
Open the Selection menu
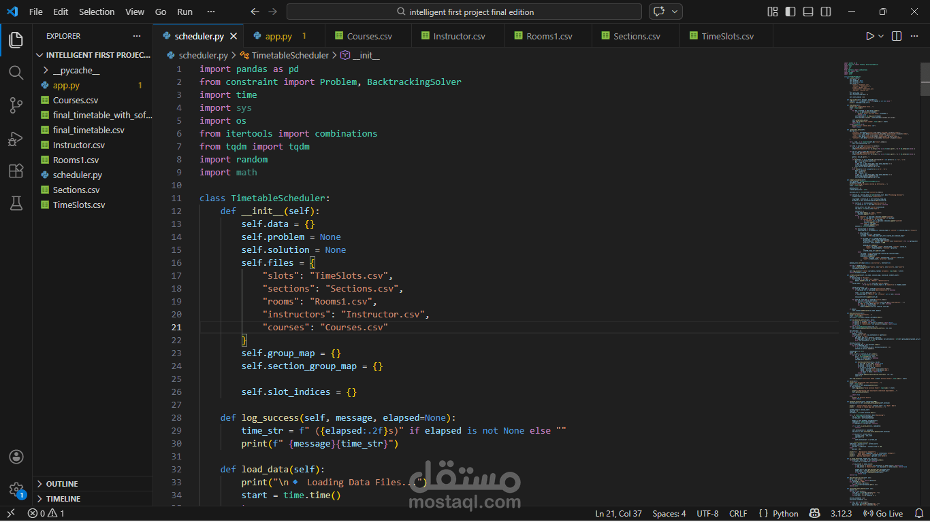coord(97,12)
